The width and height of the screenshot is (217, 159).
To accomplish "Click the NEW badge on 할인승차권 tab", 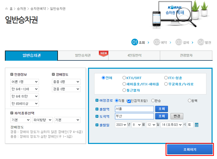I will [104, 53].
